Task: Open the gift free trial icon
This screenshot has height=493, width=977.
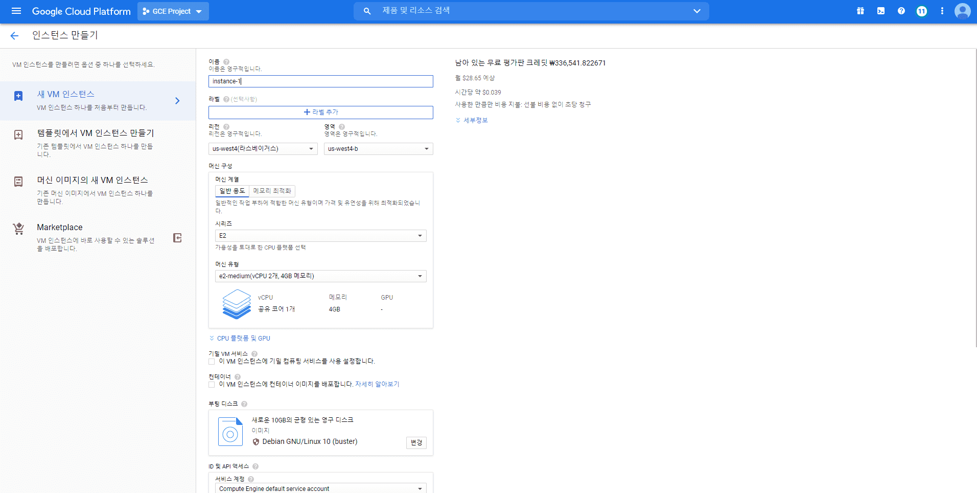Action: coord(860,11)
